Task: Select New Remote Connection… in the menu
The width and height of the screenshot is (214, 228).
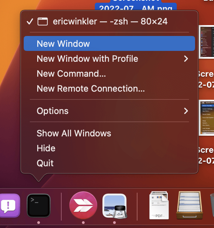Action: [91, 89]
